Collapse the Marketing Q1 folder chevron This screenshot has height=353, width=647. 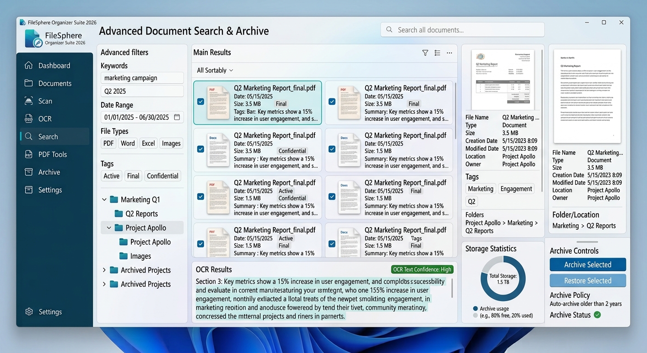coord(104,199)
